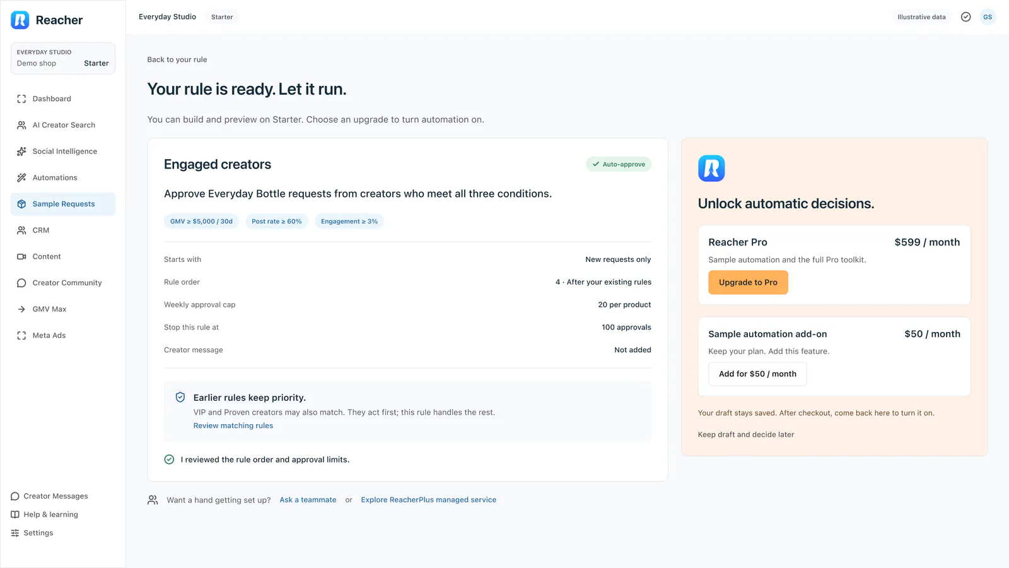Image resolution: width=1009 pixels, height=568 pixels.
Task: Click the checkmark circle icon in the header
Action: (x=965, y=17)
